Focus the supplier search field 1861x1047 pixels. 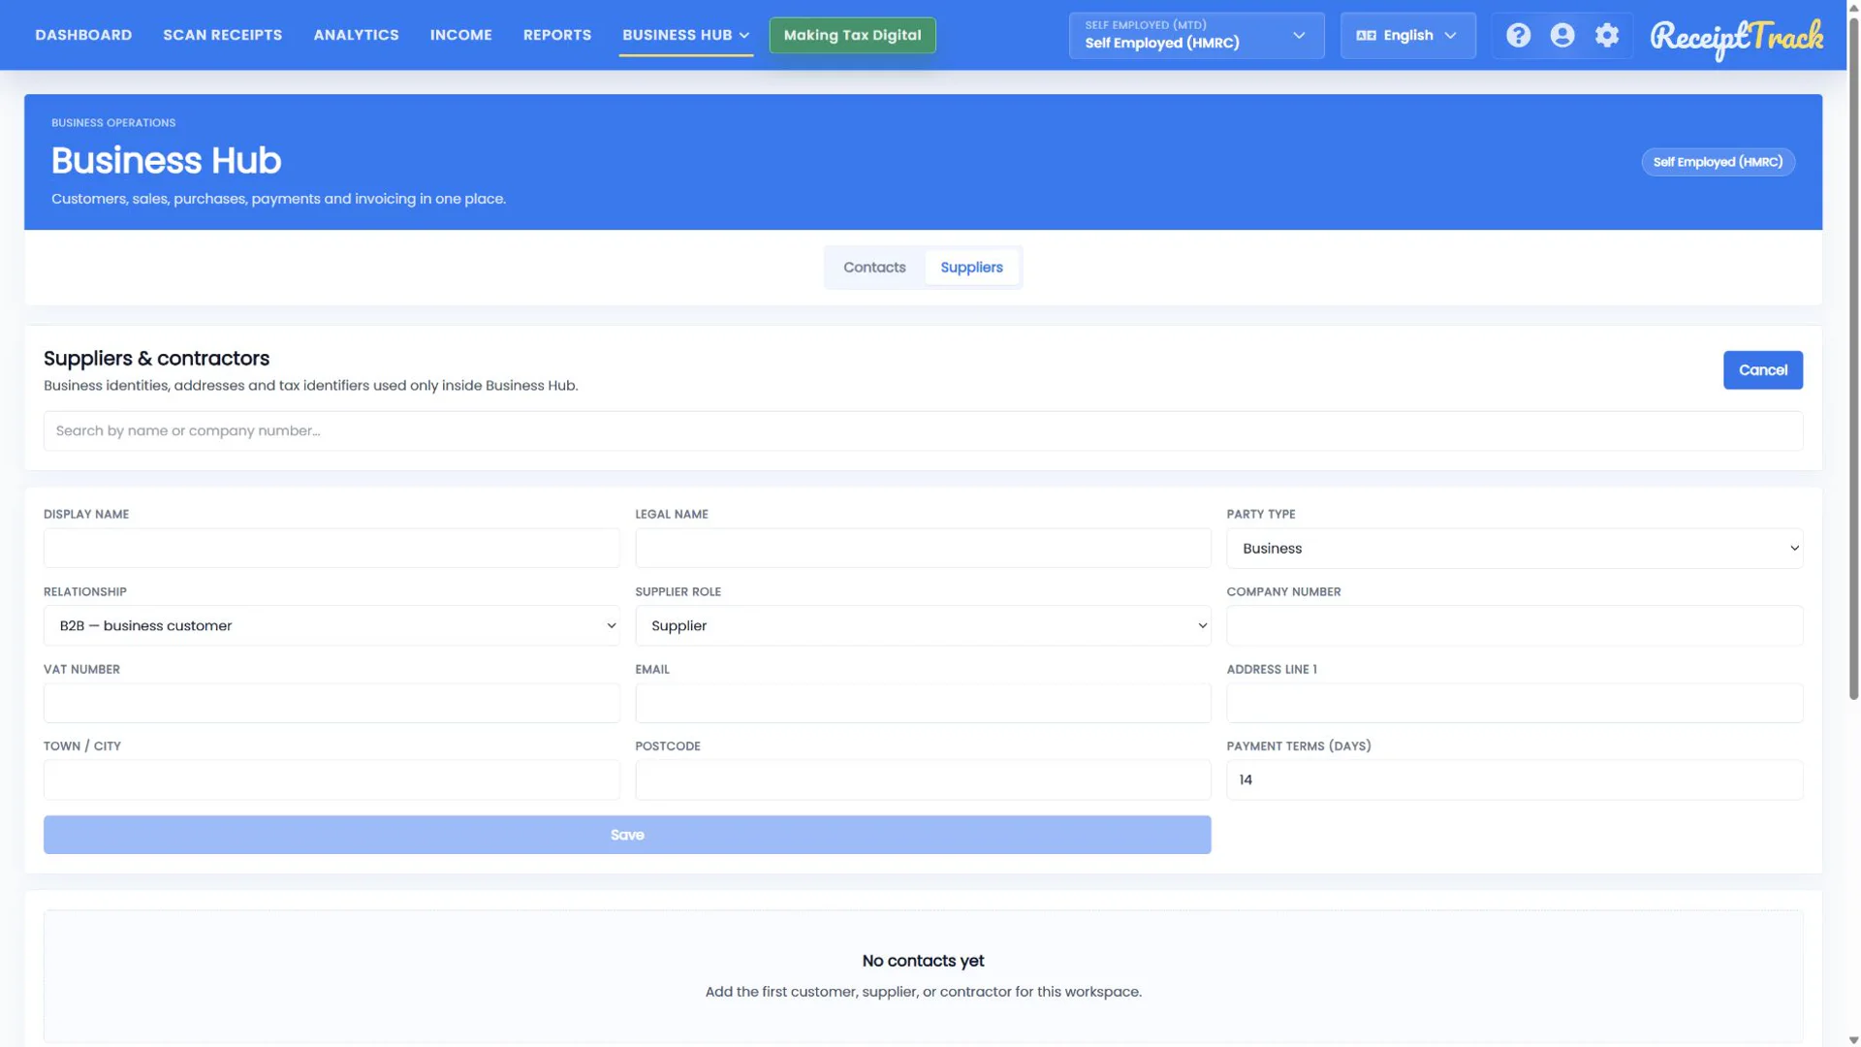[x=923, y=431]
